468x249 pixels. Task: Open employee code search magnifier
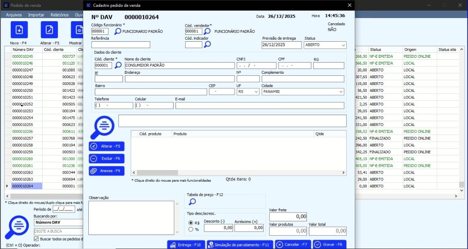pos(118,31)
